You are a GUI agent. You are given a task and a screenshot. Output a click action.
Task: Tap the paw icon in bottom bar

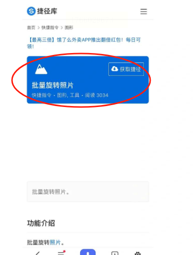pos(138,253)
